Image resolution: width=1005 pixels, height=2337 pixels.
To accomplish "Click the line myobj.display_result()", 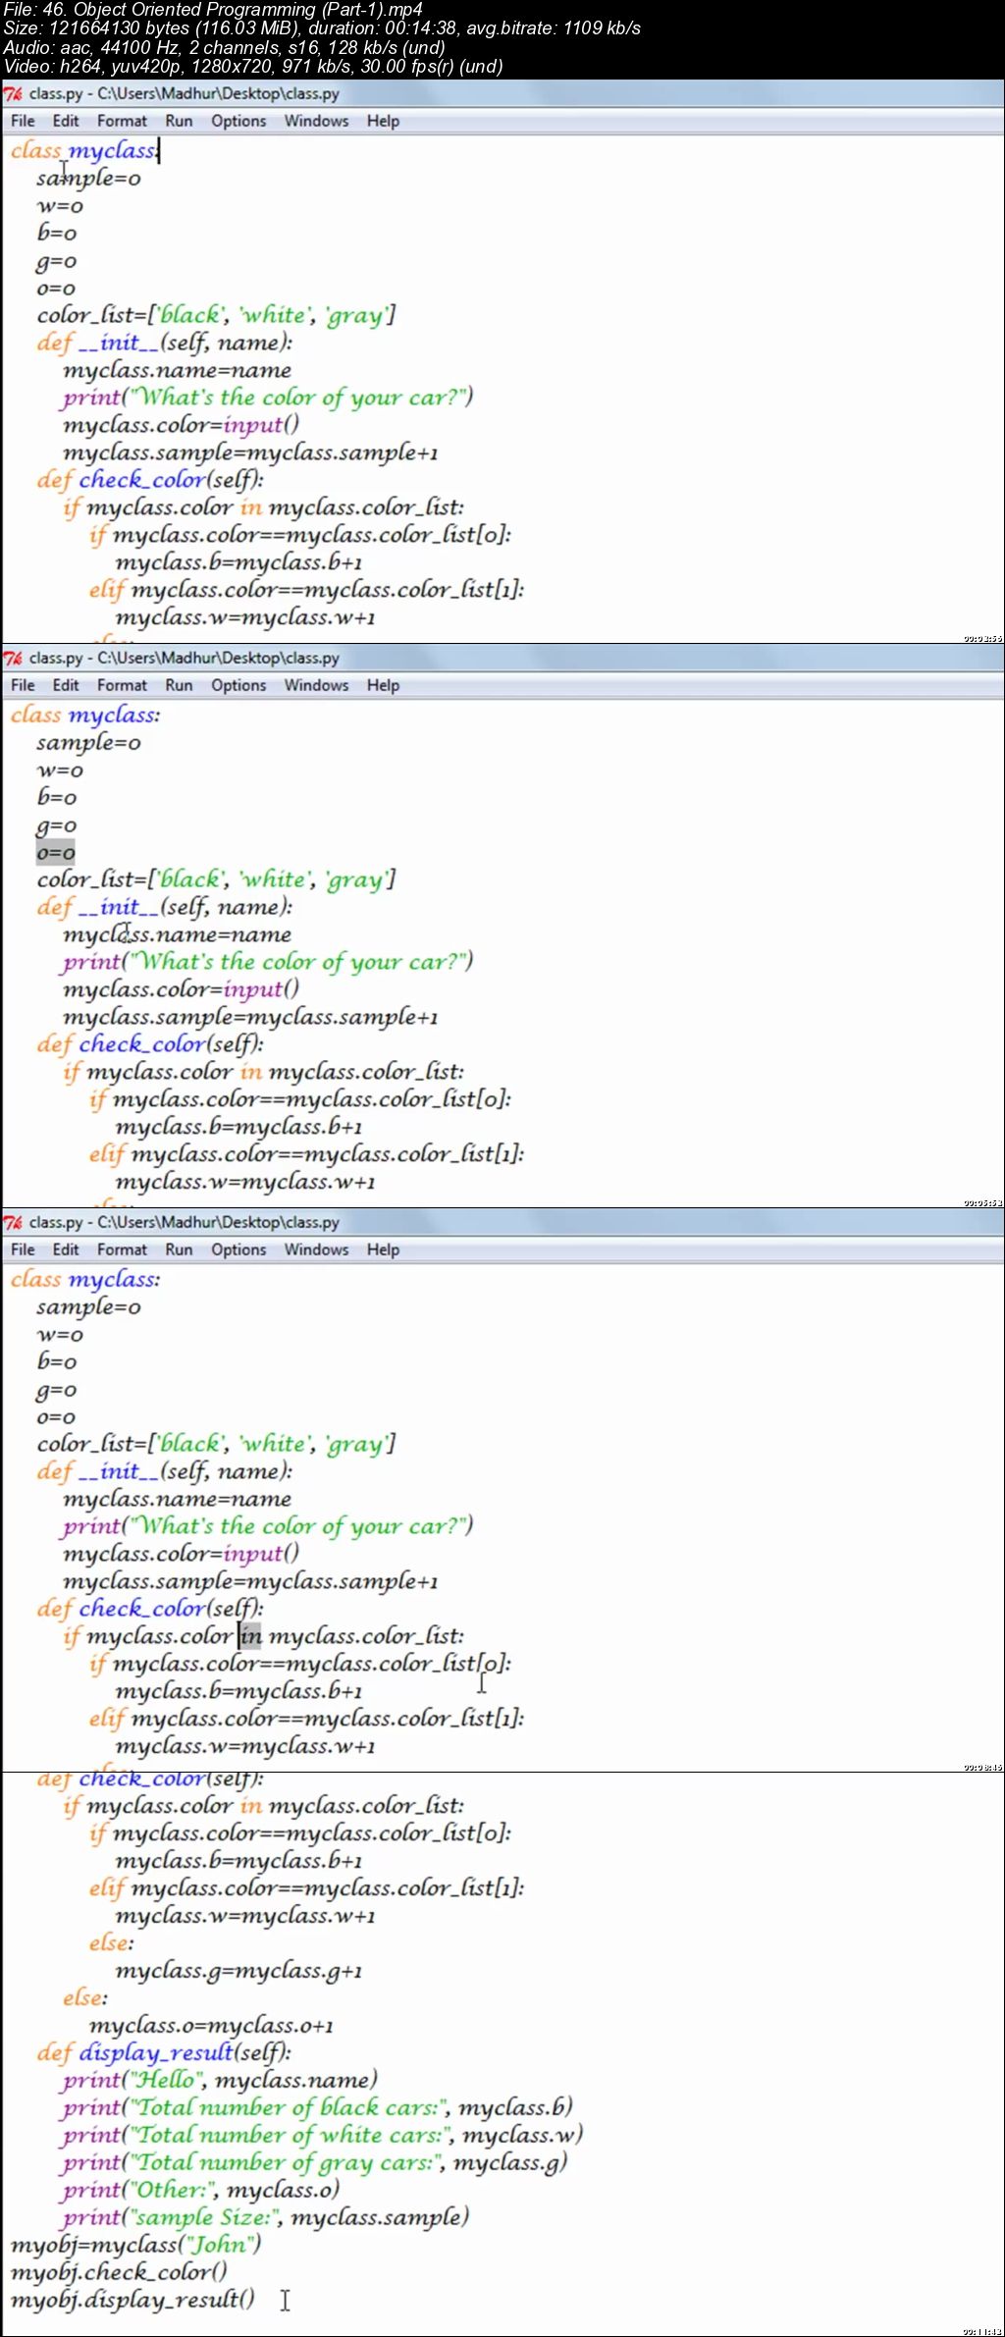I will 132,2300.
